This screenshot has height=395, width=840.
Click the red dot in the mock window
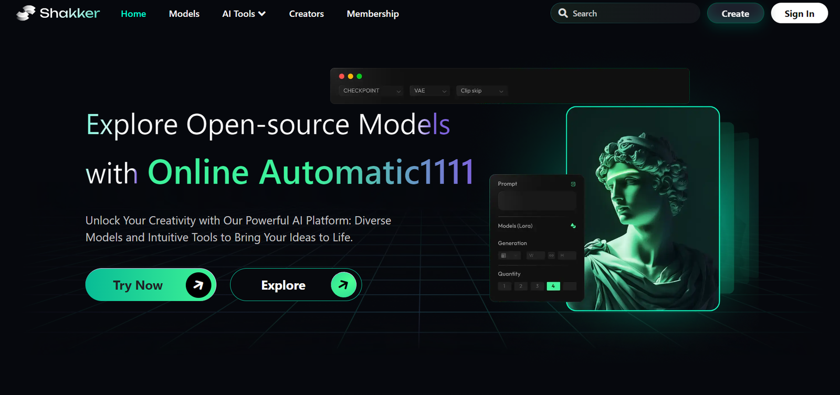point(342,76)
